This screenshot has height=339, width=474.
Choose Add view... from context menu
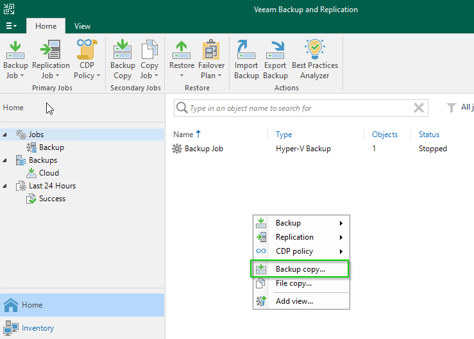click(x=301, y=301)
